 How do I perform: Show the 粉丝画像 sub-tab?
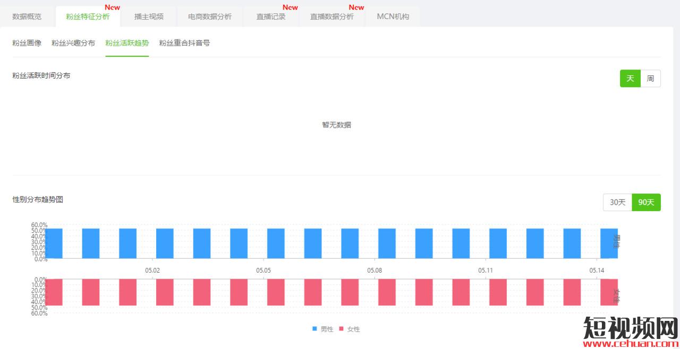27,43
